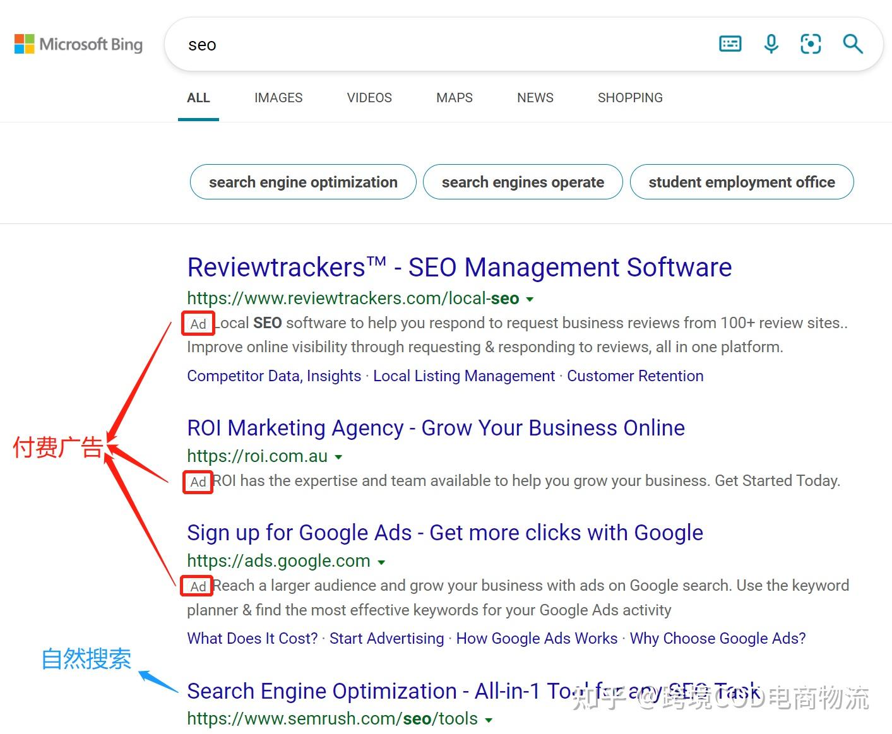Click the Google Ads description text
This screenshot has height=734, width=892.
pos(518,598)
